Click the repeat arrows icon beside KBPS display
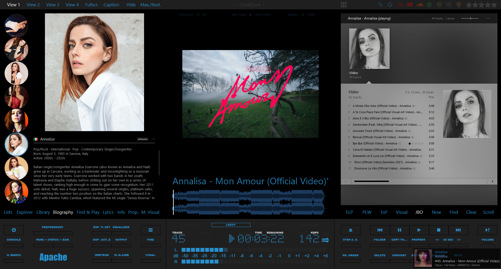This screenshot has width=501, height=269. tap(325, 240)
